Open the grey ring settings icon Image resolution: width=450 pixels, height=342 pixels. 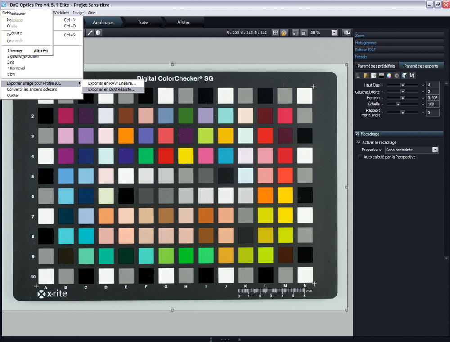(396, 76)
